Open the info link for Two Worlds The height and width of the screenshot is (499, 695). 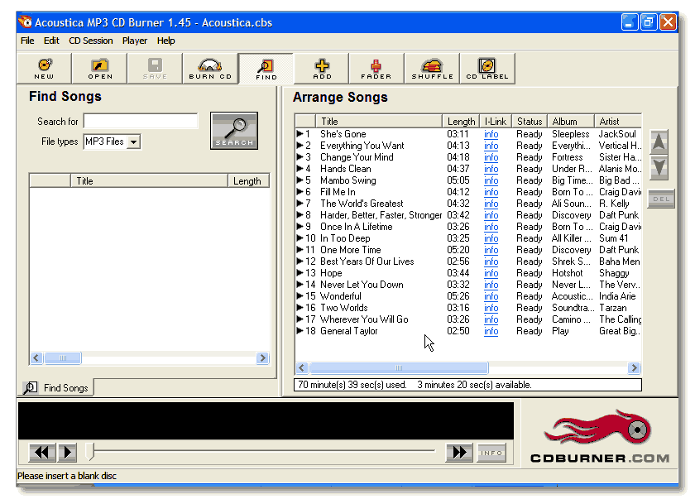(491, 308)
